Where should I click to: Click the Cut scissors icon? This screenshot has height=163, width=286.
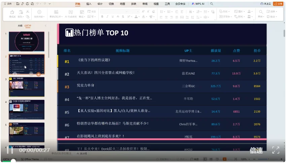[x=28, y=11]
